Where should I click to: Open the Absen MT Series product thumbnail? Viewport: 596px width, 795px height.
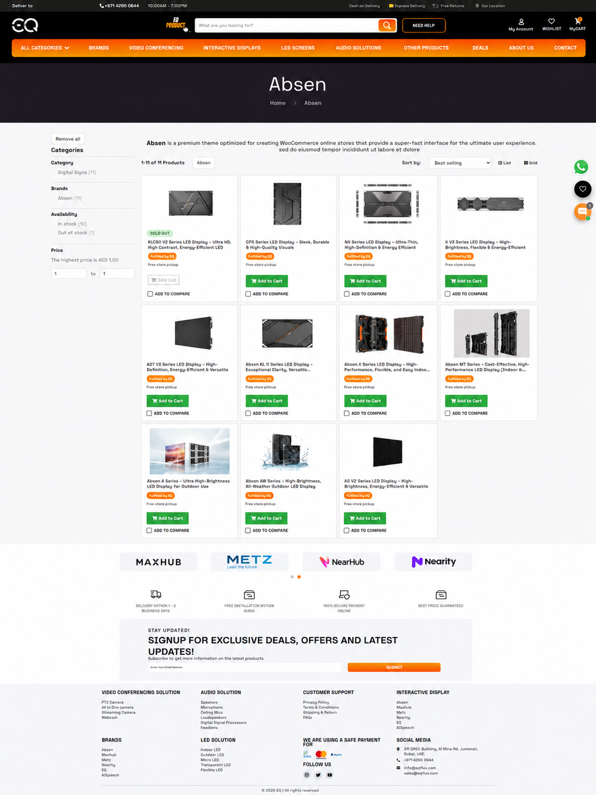point(492,333)
